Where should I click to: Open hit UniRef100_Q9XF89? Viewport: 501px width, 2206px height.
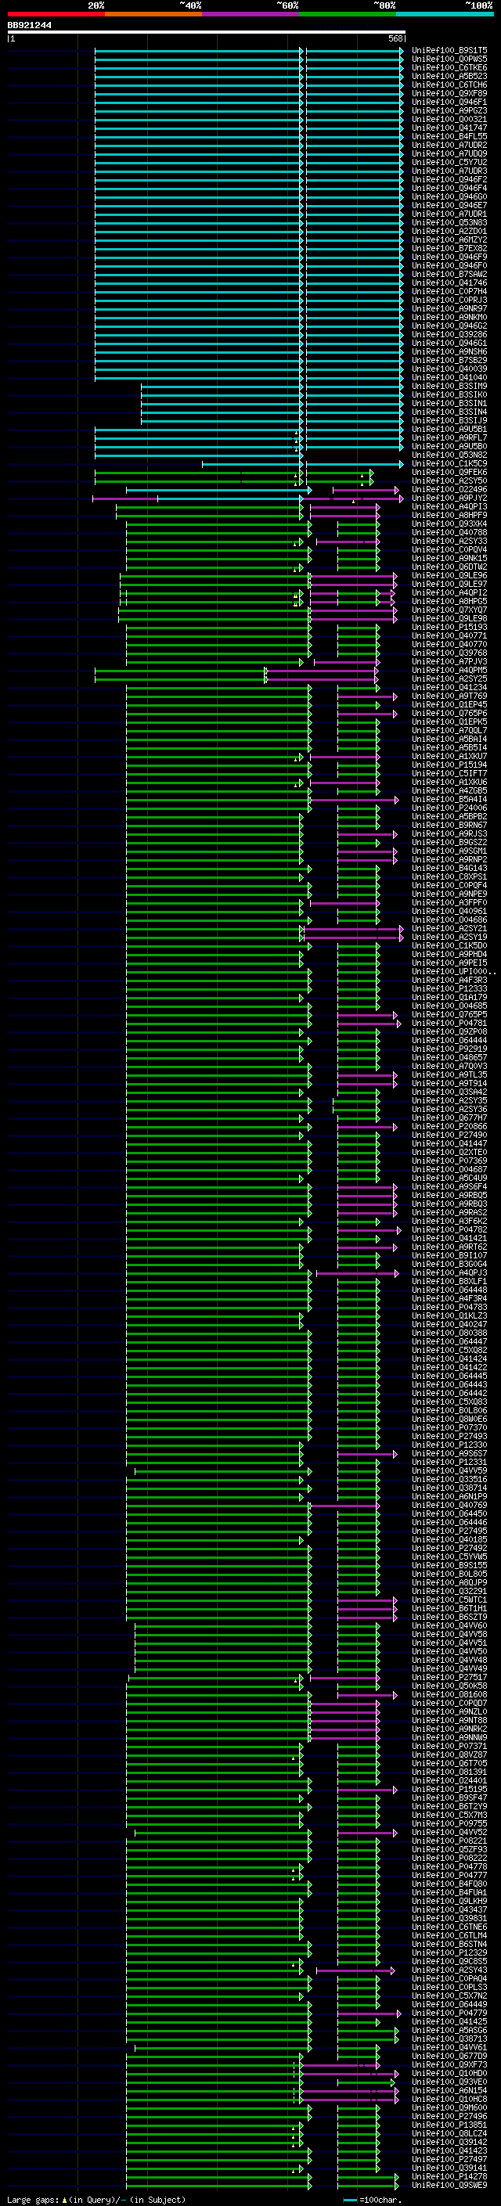click(449, 93)
